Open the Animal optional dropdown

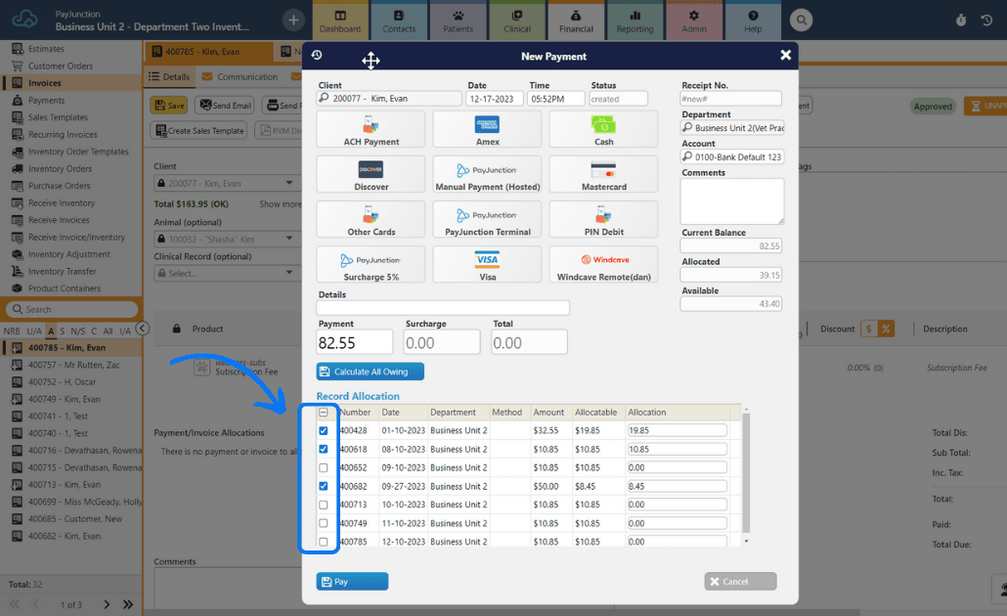(x=289, y=239)
